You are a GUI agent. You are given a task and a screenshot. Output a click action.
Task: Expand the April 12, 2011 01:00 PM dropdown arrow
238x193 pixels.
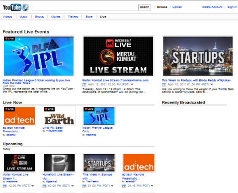[211, 85]
